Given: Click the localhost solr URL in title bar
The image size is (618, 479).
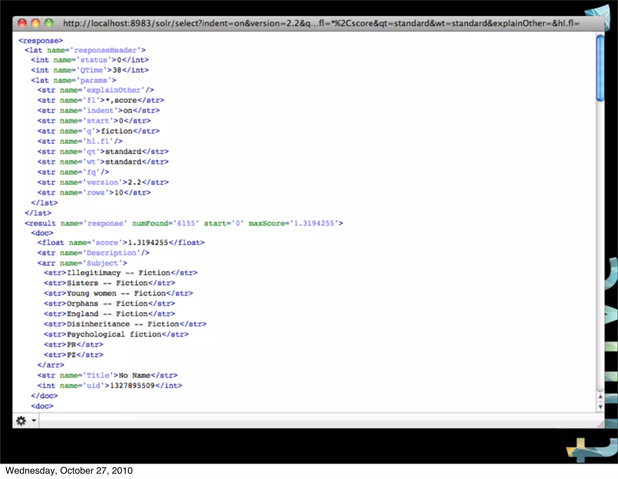Looking at the screenshot, I should click(x=321, y=23).
